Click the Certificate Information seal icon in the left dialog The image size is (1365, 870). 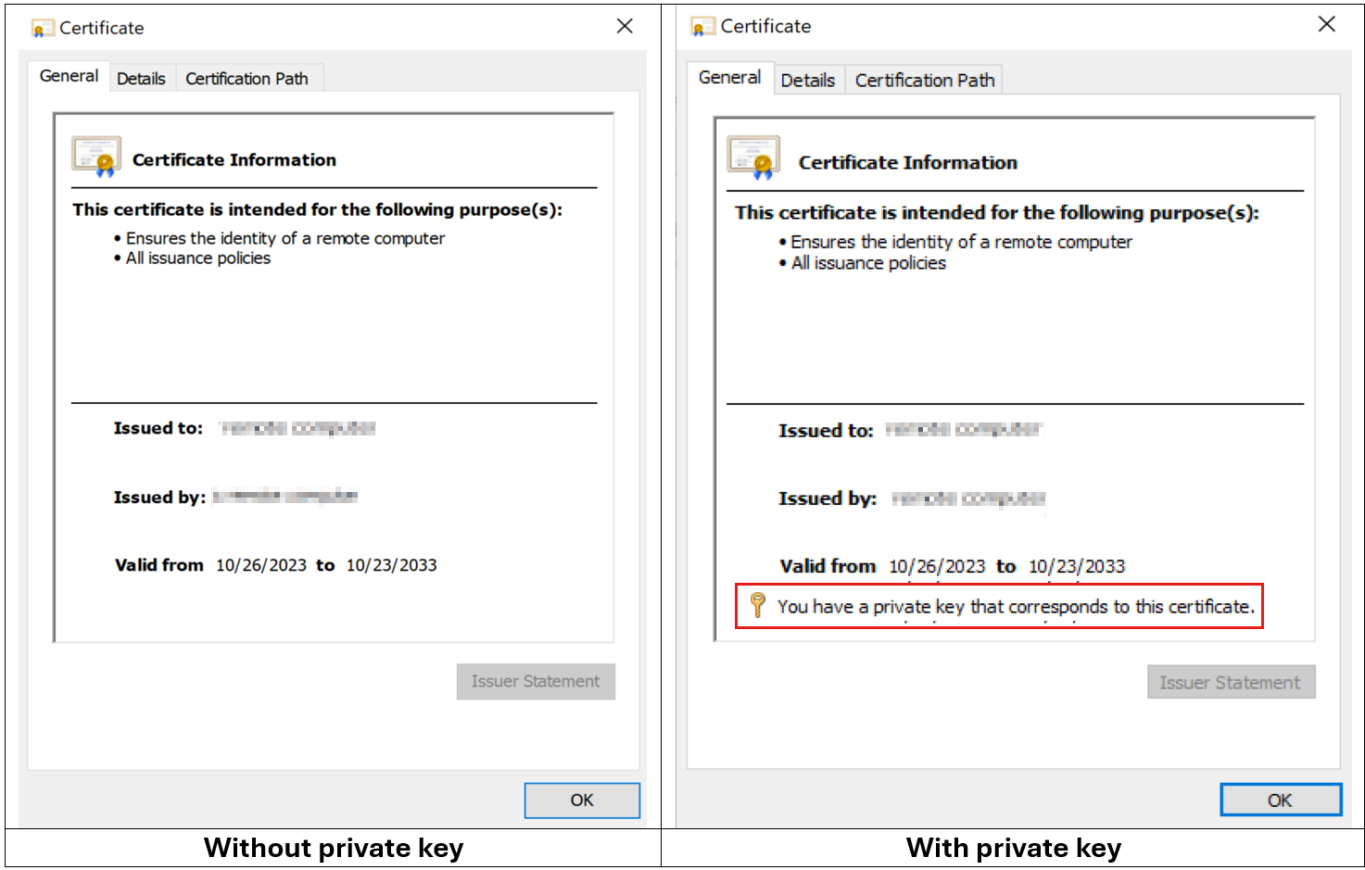click(96, 156)
